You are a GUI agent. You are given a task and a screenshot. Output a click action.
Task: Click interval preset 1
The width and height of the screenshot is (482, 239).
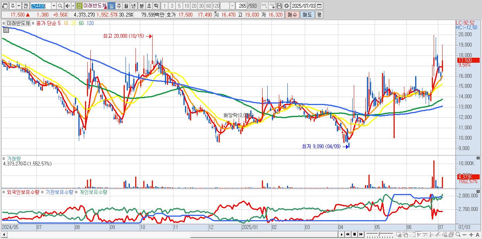[164, 6]
